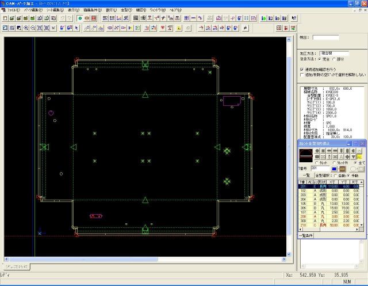Click the Y寸 column header

[x=344, y=182]
